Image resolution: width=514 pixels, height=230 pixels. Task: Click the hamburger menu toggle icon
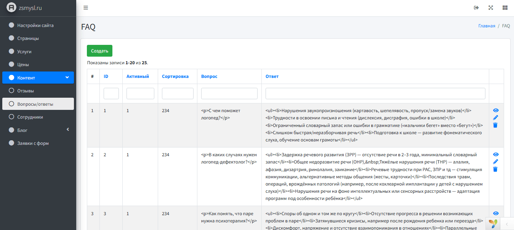point(86,8)
